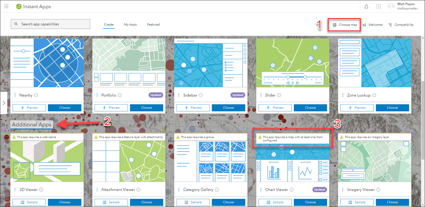
Task: Open the Category Gallery card options menu dots
Action: [179, 190]
